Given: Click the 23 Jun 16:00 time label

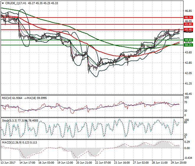Looking at the screenshot, I should [122, 163].
